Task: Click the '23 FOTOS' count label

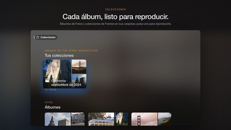Action: [50, 89]
